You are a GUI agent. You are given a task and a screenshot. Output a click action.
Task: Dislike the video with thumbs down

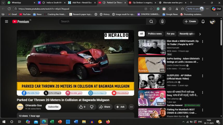(92, 107)
